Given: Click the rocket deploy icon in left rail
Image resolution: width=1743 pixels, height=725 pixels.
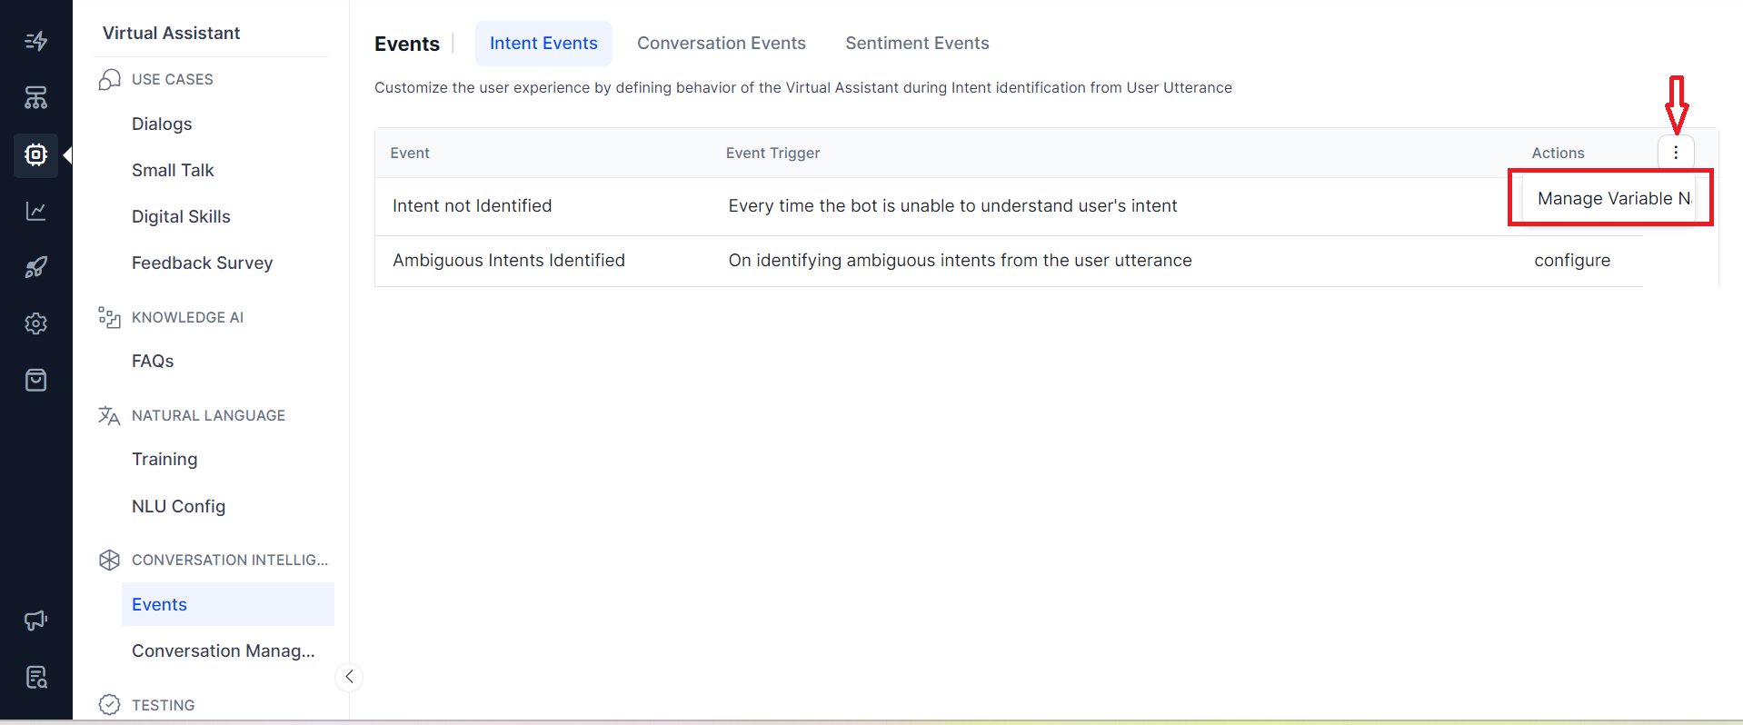Looking at the screenshot, I should point(35,267).
